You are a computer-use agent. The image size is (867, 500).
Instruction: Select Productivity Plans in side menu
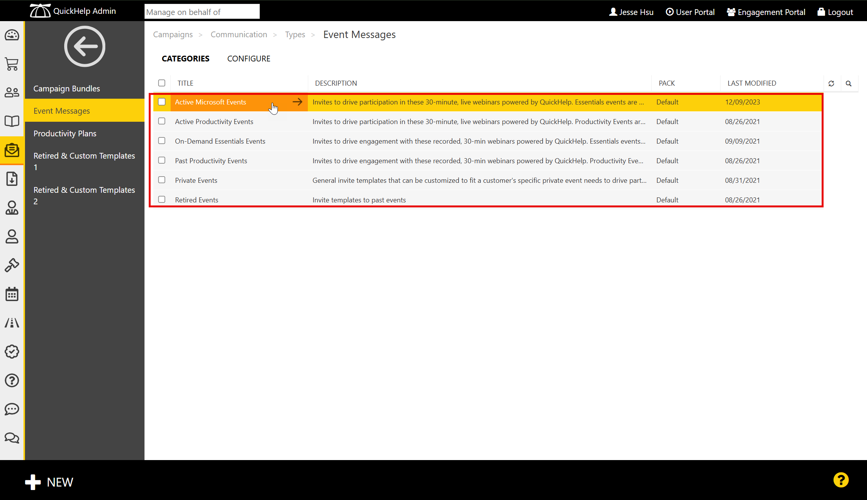[65, 134]
